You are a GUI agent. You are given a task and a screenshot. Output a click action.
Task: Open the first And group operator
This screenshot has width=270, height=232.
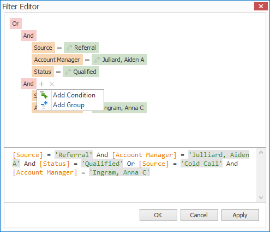coord(28,36)
